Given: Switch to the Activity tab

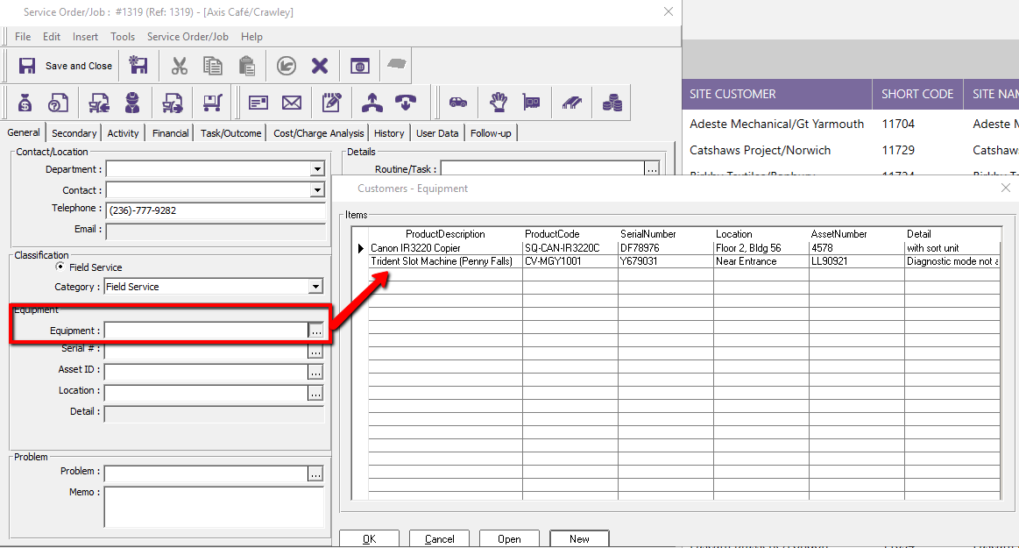Looking at the screenshot, I should pos(123,133).
